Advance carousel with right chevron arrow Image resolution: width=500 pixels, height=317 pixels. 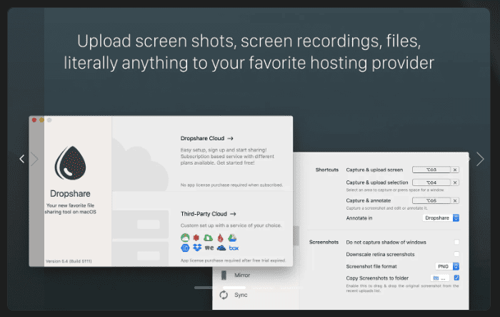pos(480,159)
